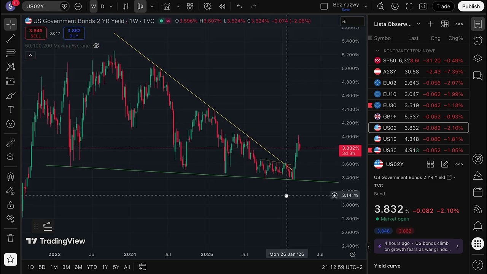
Task: Expand the chart style dropdown arrow
Action: [152, 6]
